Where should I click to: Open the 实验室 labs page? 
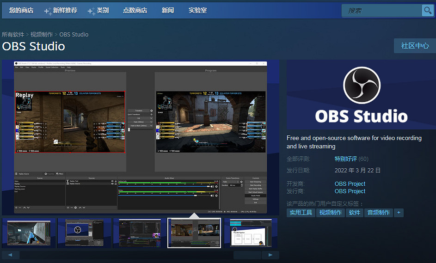tap(198, 10)
